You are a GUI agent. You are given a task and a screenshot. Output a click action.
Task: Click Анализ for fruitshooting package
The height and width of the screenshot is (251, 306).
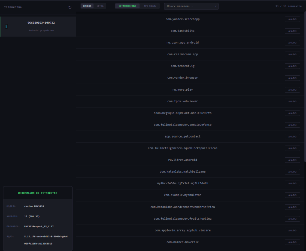[292, 219]
